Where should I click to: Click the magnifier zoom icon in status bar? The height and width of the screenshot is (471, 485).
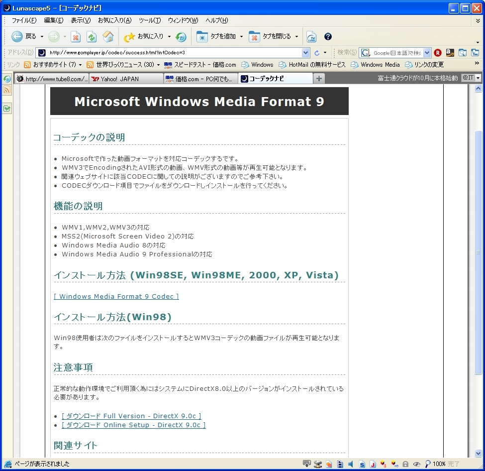[427, 464]
